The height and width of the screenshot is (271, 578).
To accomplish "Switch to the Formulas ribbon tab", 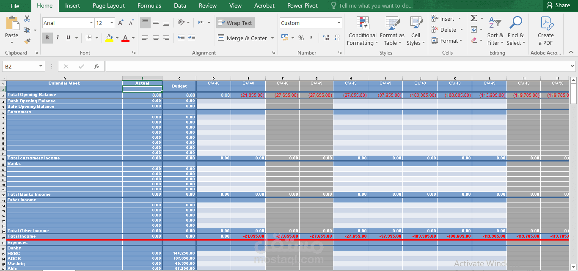I will point(149,5).
